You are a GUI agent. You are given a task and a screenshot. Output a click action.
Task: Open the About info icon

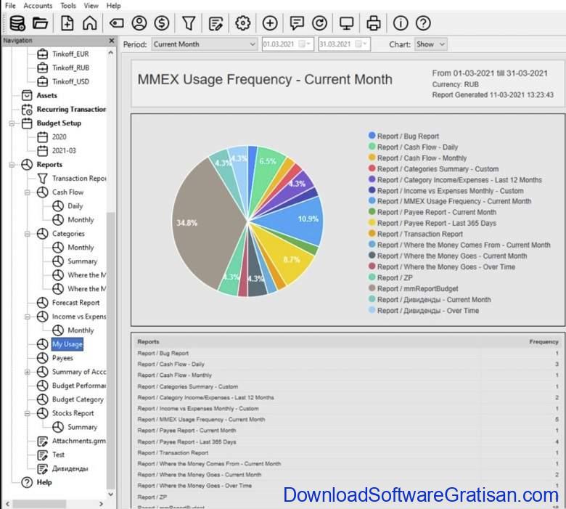pyautogui.click(x=401, y=23)
